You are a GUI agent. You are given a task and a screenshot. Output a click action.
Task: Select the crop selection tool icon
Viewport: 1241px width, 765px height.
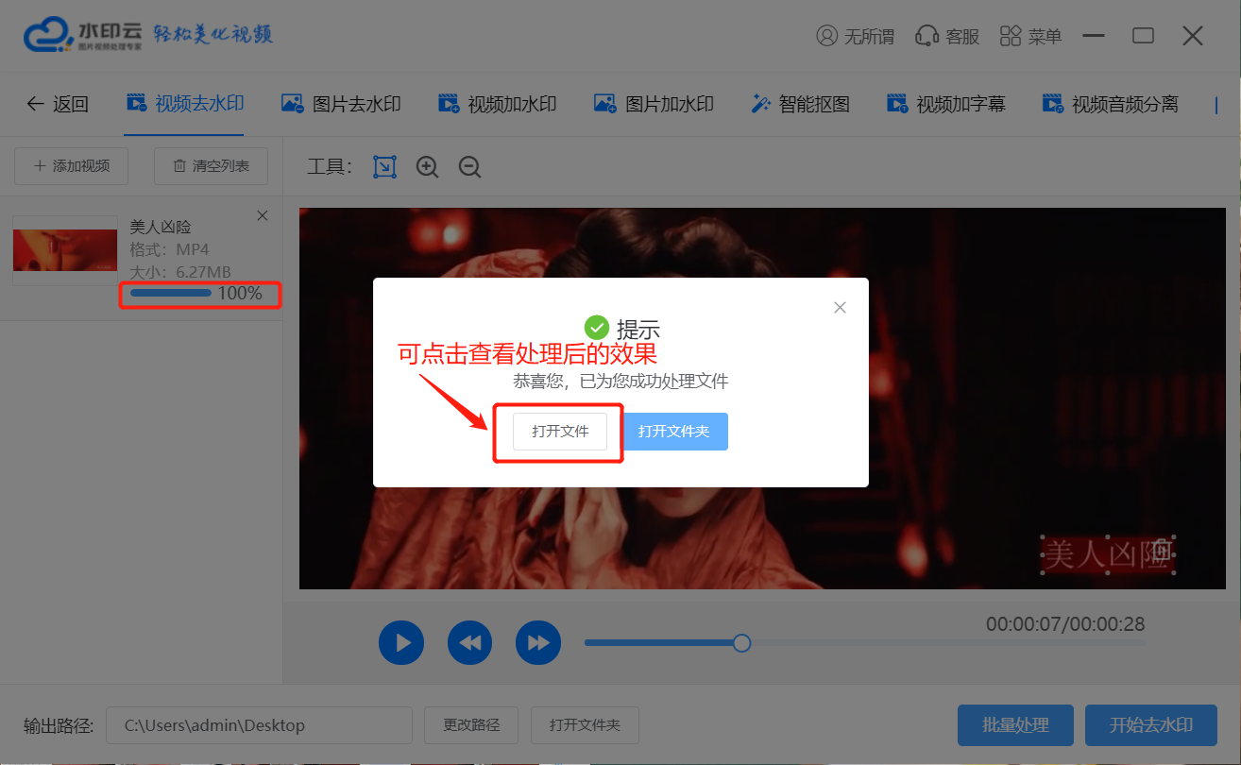point(384,167)
